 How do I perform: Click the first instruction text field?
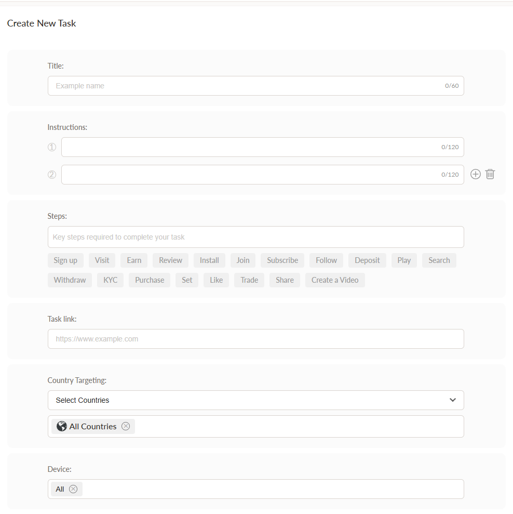pyautogui.click(x=249, y=147)
